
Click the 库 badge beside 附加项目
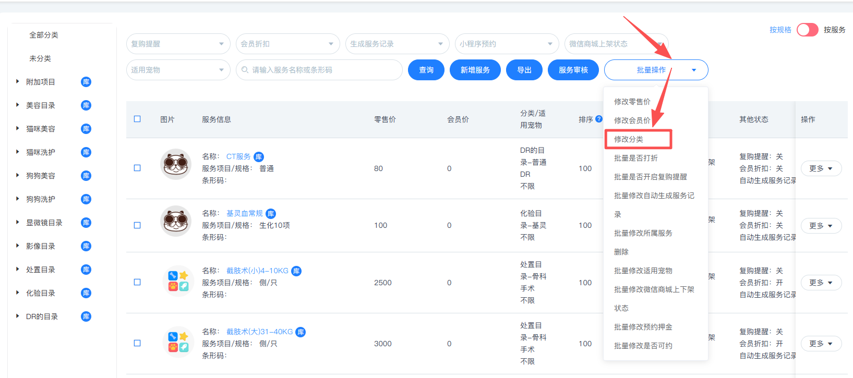coord(86,82)
